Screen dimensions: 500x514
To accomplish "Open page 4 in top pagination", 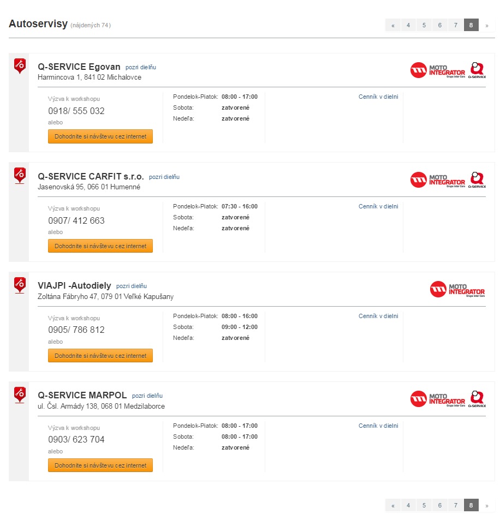I will tap(408, 25).
